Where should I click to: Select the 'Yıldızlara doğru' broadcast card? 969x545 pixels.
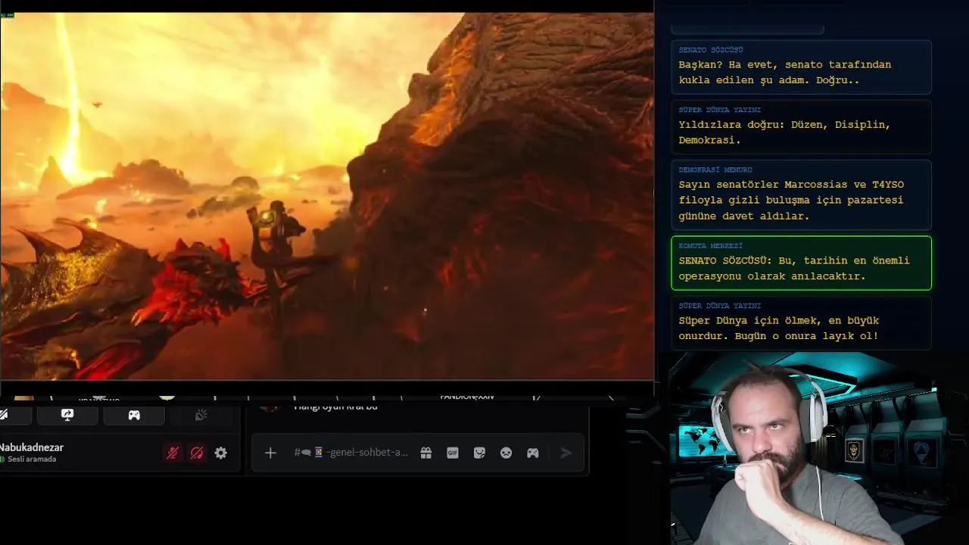pyautogui.click(x=801, y=126)
